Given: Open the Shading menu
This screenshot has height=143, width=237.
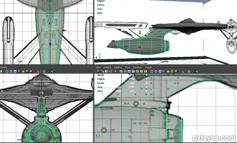Looking at the screenshot, I should coord(107,67).
